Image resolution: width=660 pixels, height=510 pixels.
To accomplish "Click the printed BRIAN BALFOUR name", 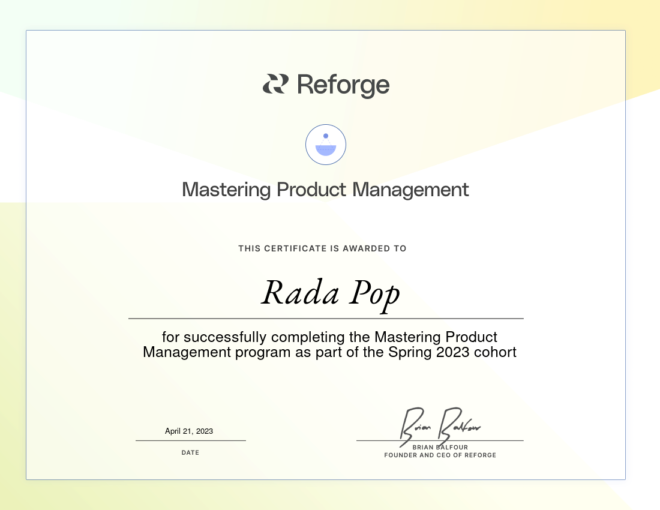I will pyautogui.click(x=440, y=448).
